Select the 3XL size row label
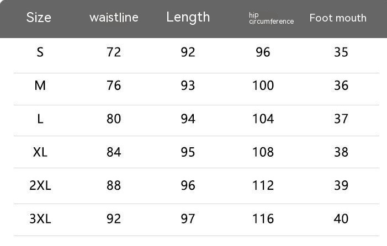Screen dimensions: 387x246 pyautogui.click(x=40, y=218)
